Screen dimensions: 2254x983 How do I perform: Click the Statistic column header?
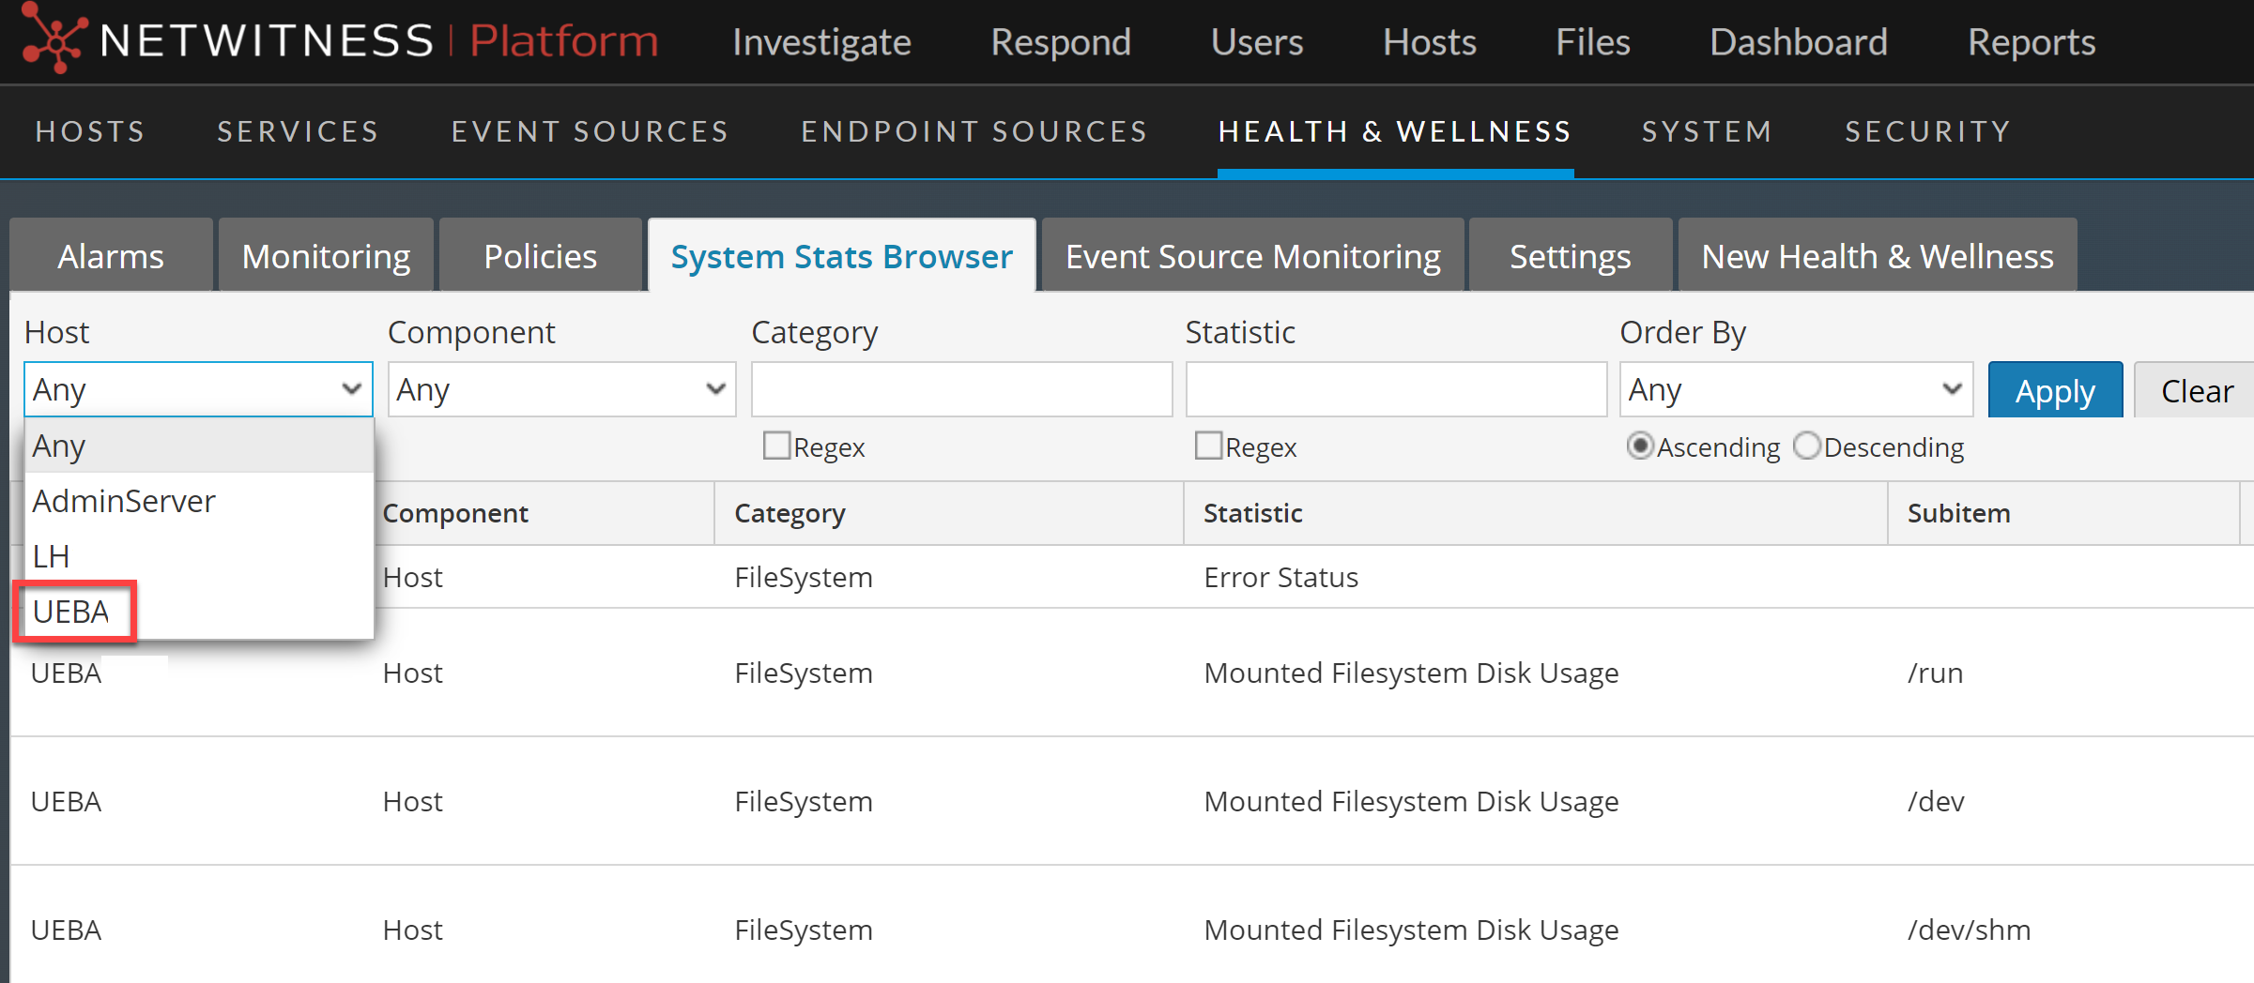(x=1252, y=513)
